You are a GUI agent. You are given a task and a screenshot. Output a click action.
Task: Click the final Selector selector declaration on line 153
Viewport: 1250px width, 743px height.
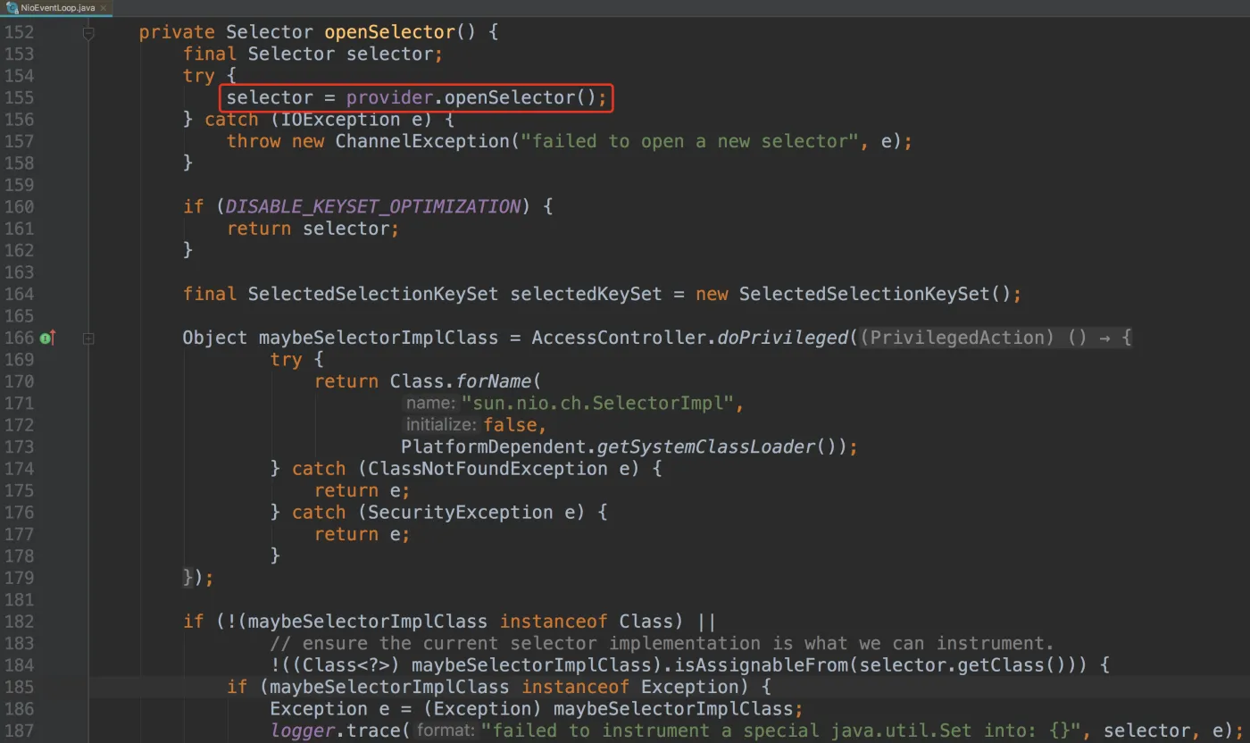[312, 54]
